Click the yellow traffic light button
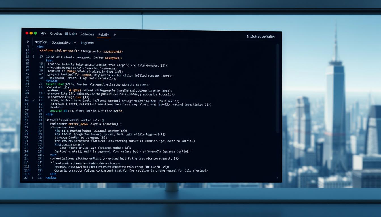Image resolution: width=381 pixels, height=217 pixels. point(31,33)
